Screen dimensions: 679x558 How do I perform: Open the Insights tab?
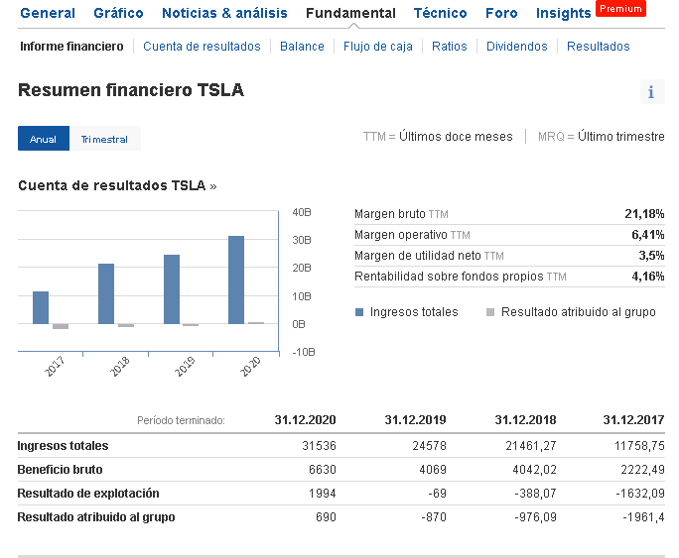click(x=564, y=13)
